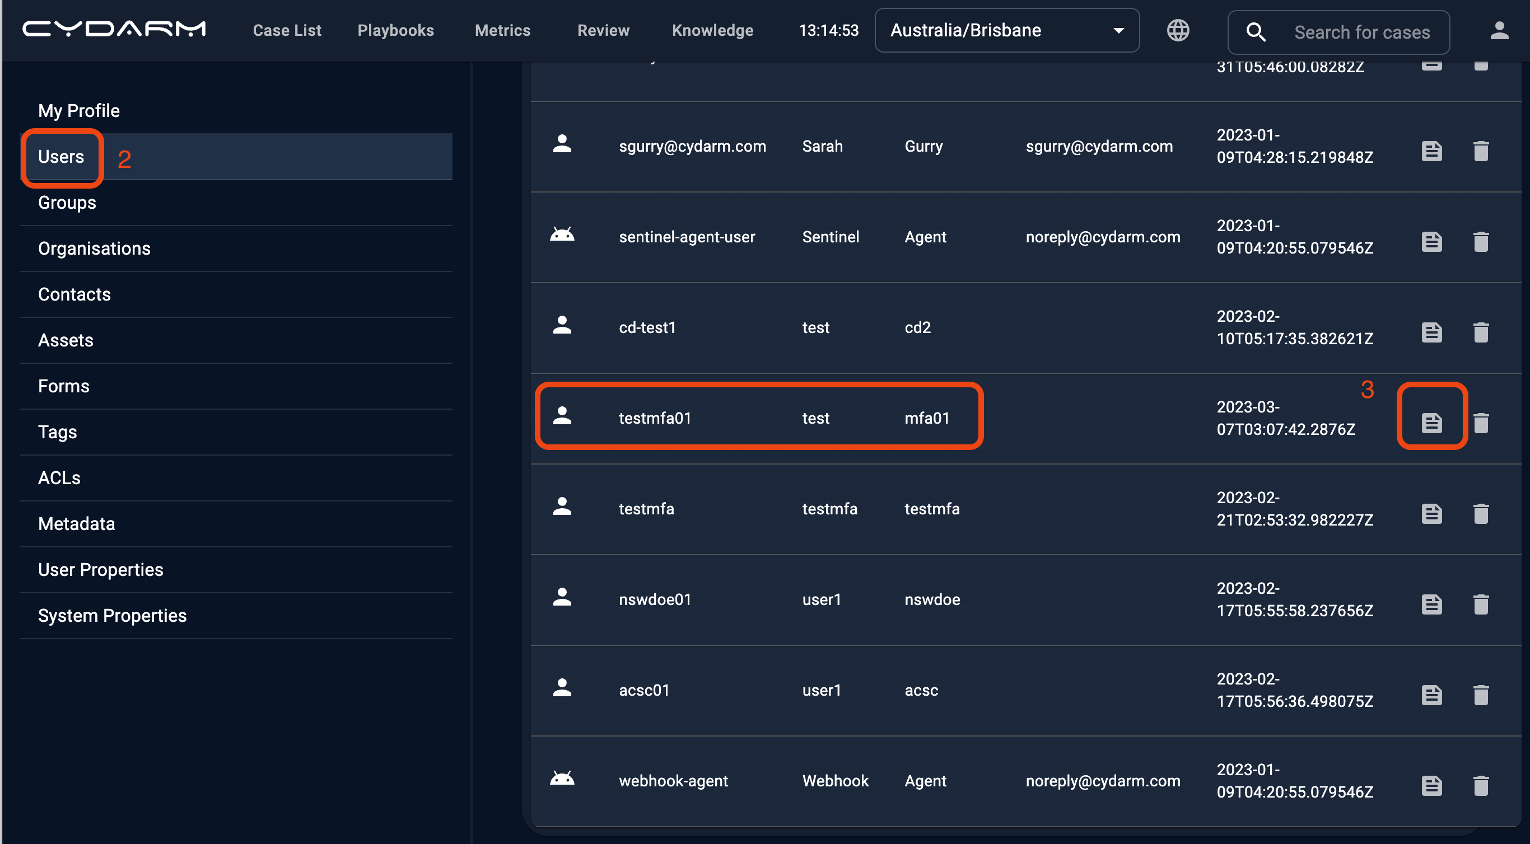The image size is (1530, 844).
Task: Open the System Properties section
Action: point(112,616)
